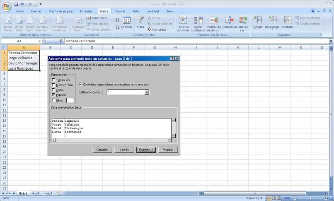Open the Validación de datos tool
The image size is (334, 201).
coord(214,24)
